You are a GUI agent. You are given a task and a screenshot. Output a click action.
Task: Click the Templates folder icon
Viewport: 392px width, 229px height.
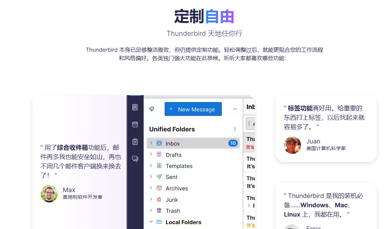point(159,166)
